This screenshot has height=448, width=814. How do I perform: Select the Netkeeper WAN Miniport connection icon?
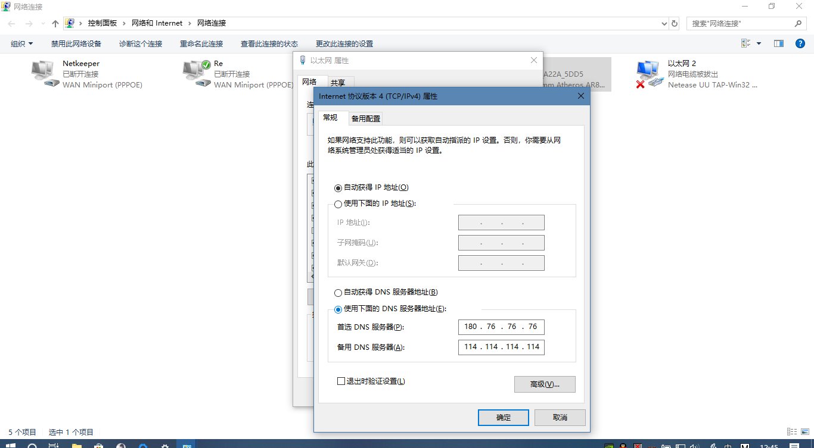(42, 70)
